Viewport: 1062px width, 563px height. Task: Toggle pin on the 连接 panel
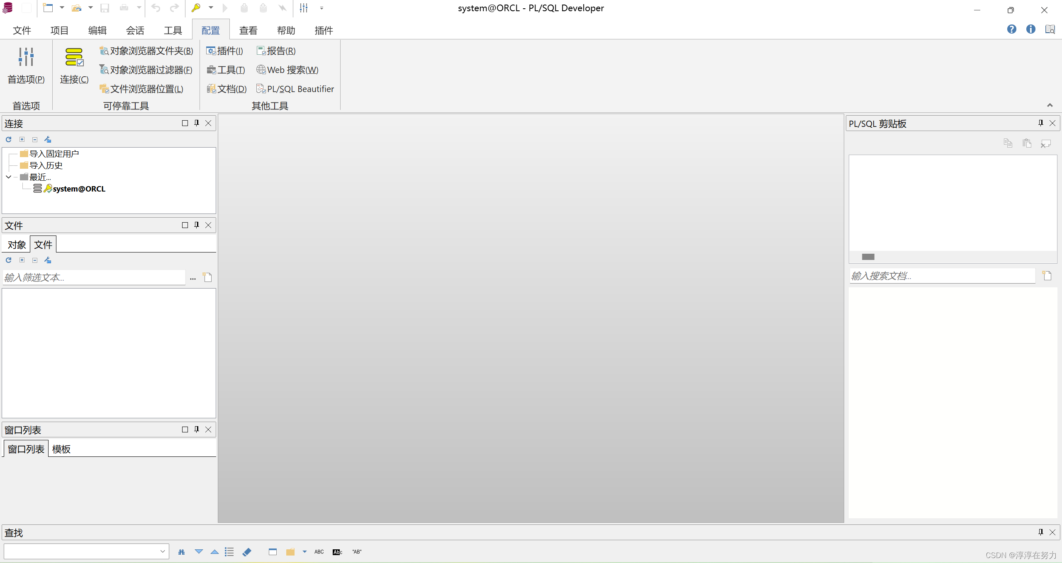pyautogui.click(x=197, y=123)
